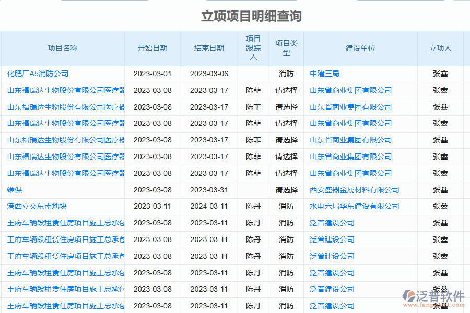Open the project type dropdown in the first 山东福瑞达 row
The image size is (470, 313).
coord(286,90)
